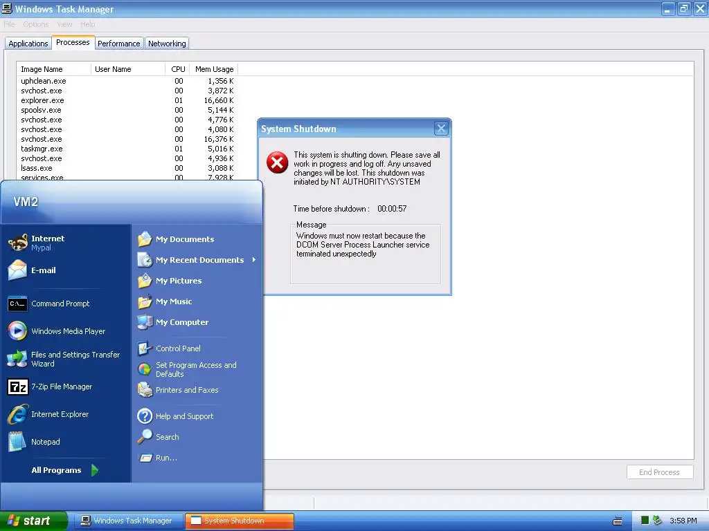The width and height of the screenshot is (709, 531).
Task: Click the red error icon in System Shutdown
Action: (277, 162)
